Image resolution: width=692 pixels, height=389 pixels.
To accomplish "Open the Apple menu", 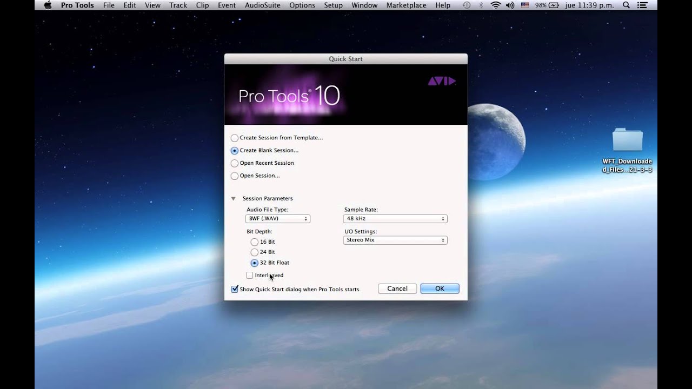I will tap(48, 5).
